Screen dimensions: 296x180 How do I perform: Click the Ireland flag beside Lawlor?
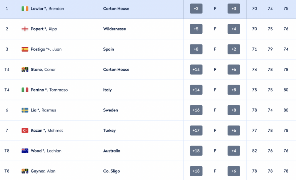[x=25, y=9]
